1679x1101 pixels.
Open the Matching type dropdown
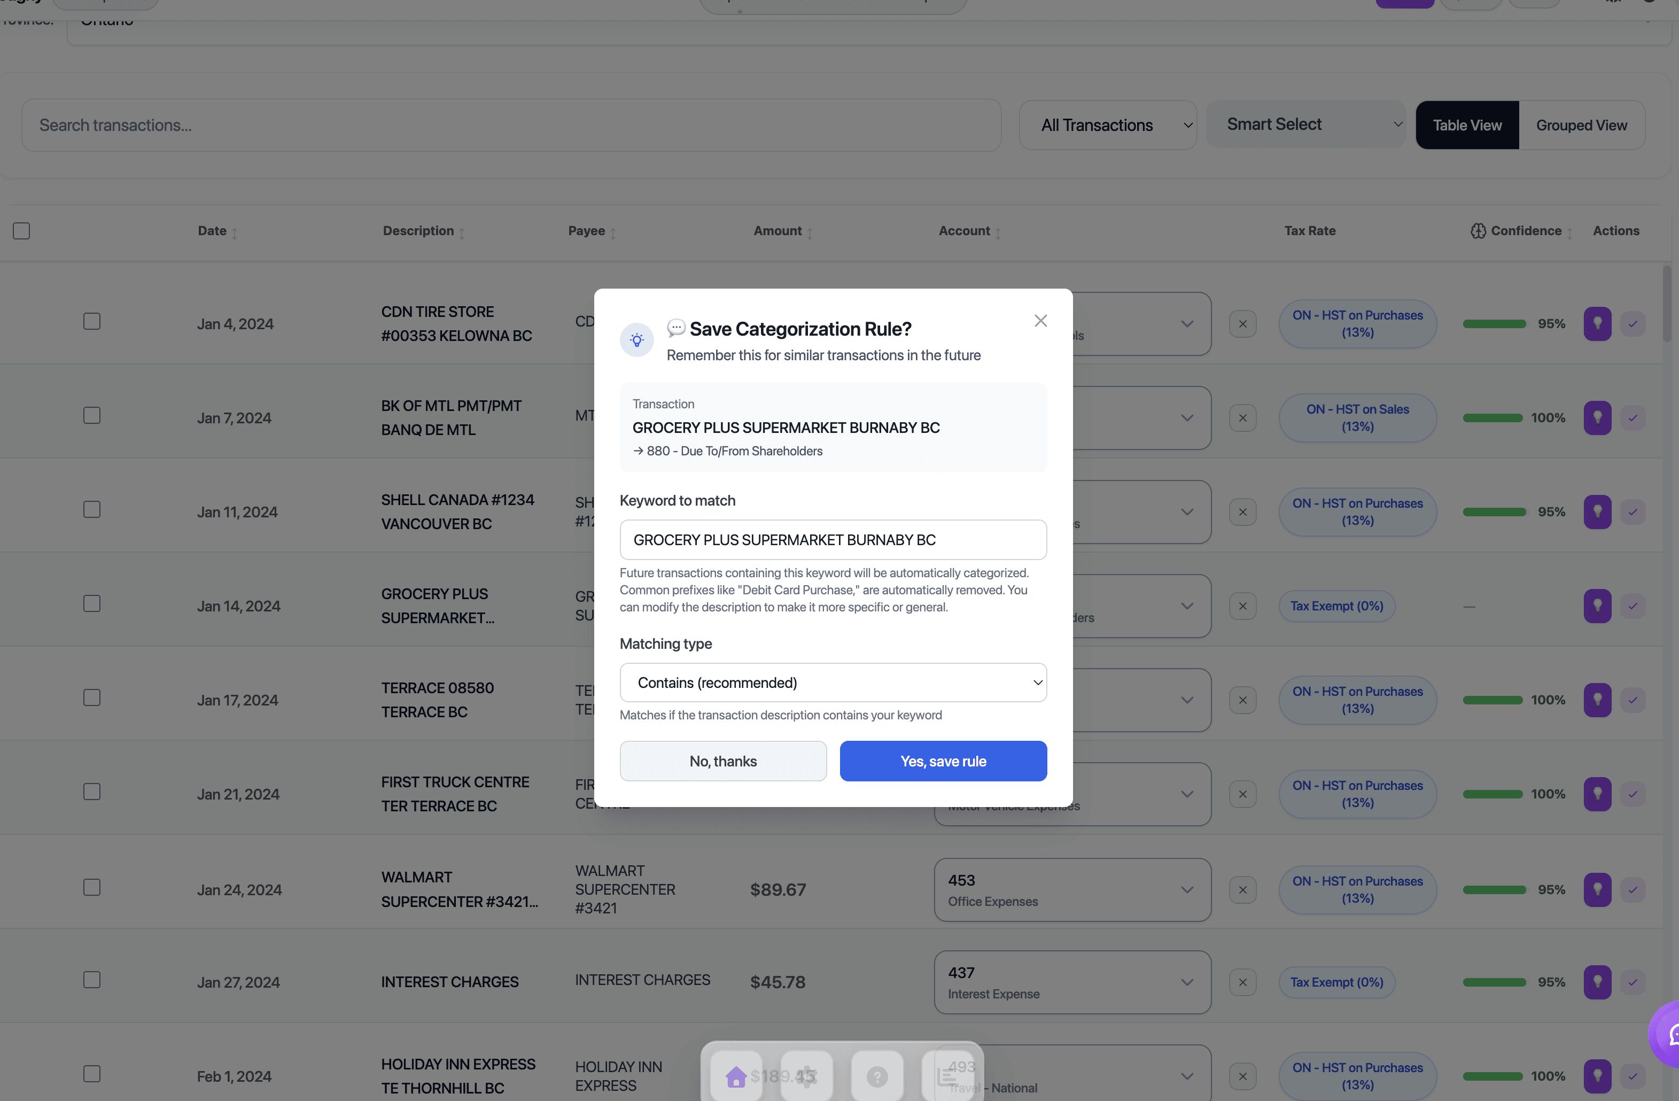pos(833,683)
